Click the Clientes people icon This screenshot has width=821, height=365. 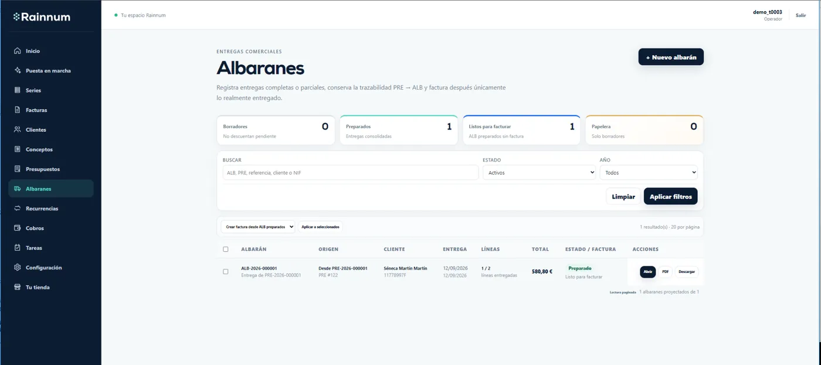18,129
